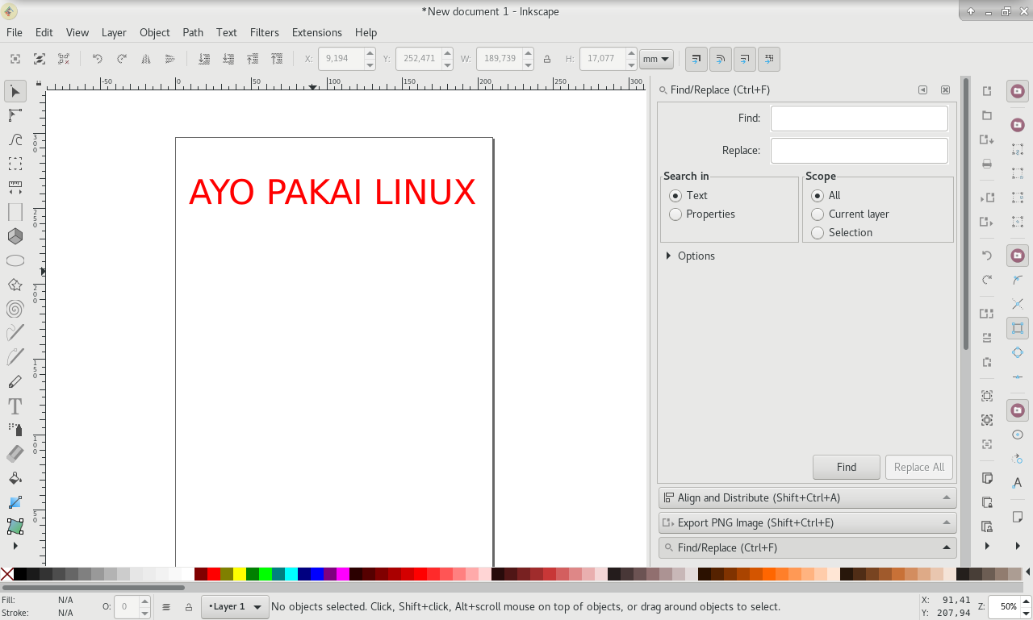Select the Properties search-in radio button
Viewport: 1033px width, 620px height.
coord(675,214)
